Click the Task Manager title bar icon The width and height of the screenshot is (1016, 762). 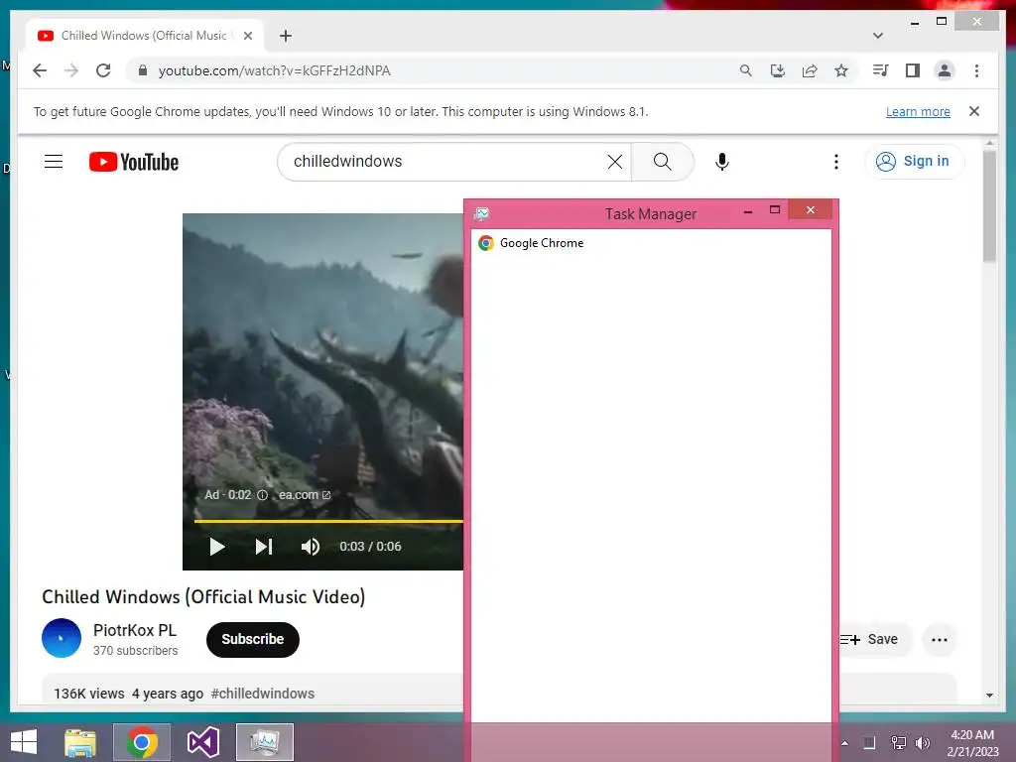481,214
